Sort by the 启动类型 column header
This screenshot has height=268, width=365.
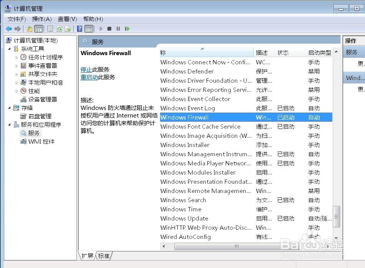(x=319, y=53)
